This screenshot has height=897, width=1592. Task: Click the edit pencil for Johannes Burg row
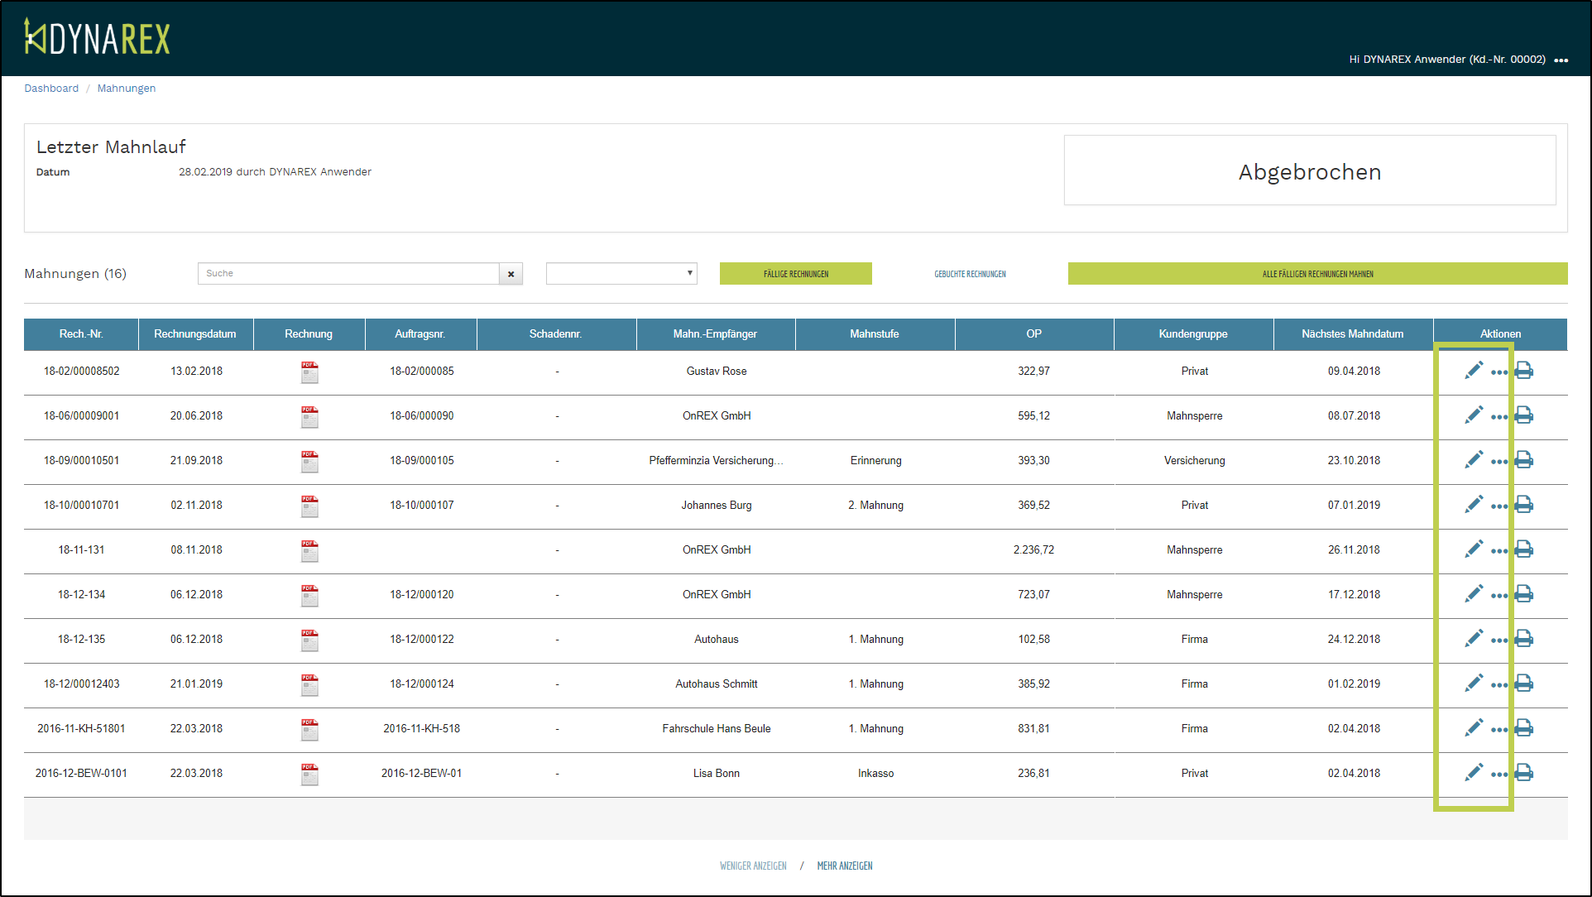point(1474,505)
